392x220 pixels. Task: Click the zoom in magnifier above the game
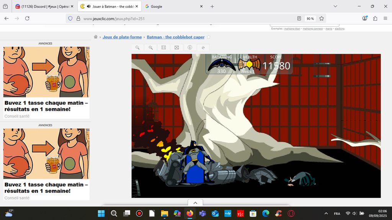150,47
